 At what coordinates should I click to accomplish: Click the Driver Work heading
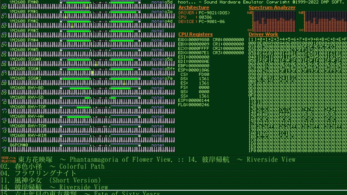(x=263, y=34)
